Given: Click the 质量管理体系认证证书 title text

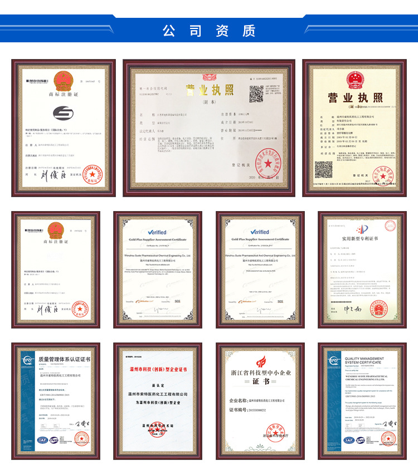Looking at the screenshot, I should point(64,359).
